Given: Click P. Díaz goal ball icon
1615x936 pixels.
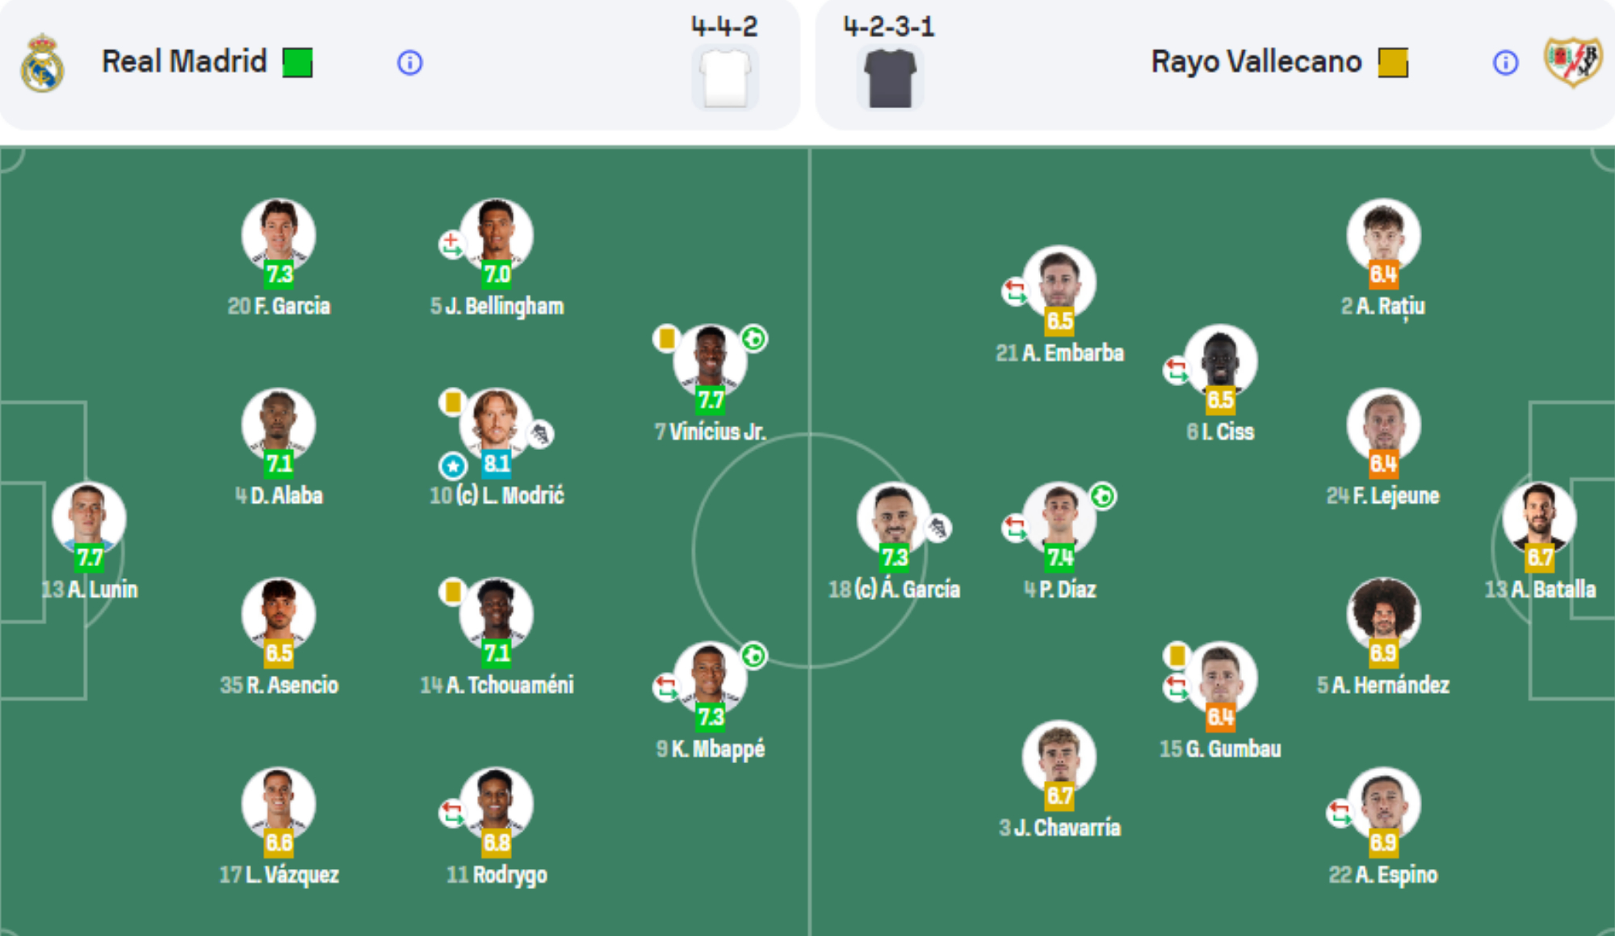Looking at the screenshot, I should coord(1103,496).
